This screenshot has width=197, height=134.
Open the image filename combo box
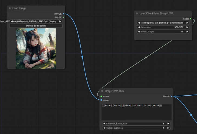click(x=36, y=21)
